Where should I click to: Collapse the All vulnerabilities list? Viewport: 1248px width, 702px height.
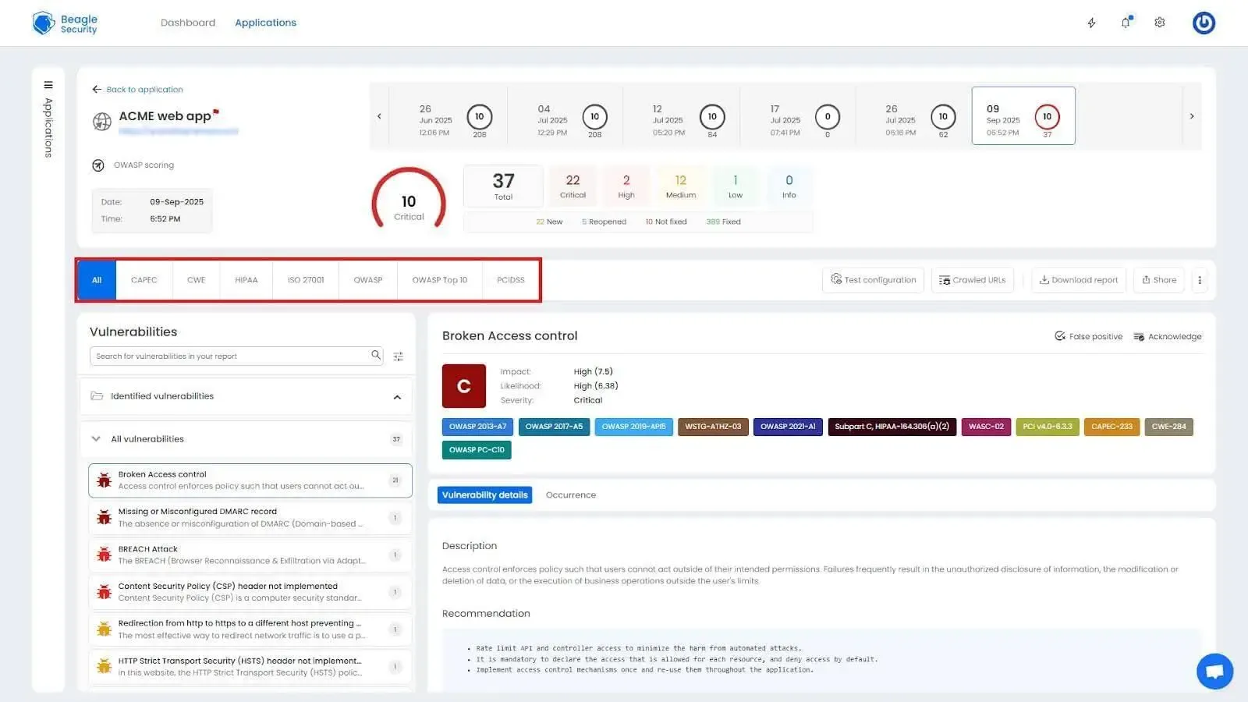pos(95,438)
